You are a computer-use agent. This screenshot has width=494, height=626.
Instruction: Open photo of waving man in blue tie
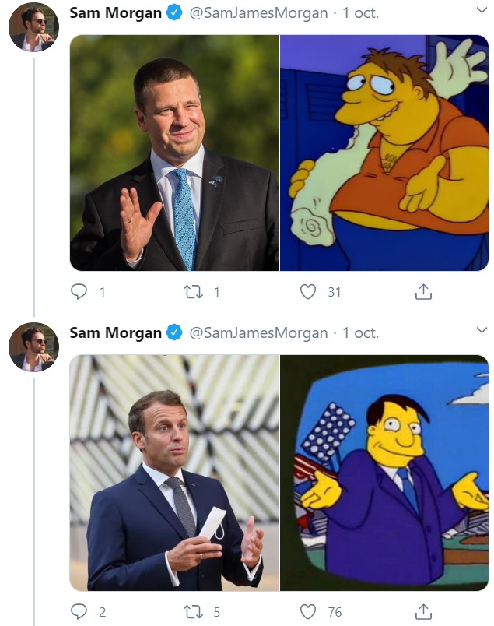(x=174, y=153)
